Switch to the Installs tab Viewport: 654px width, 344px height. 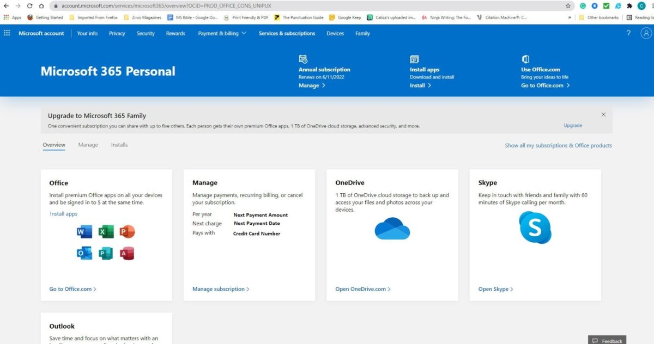[119, 145]
